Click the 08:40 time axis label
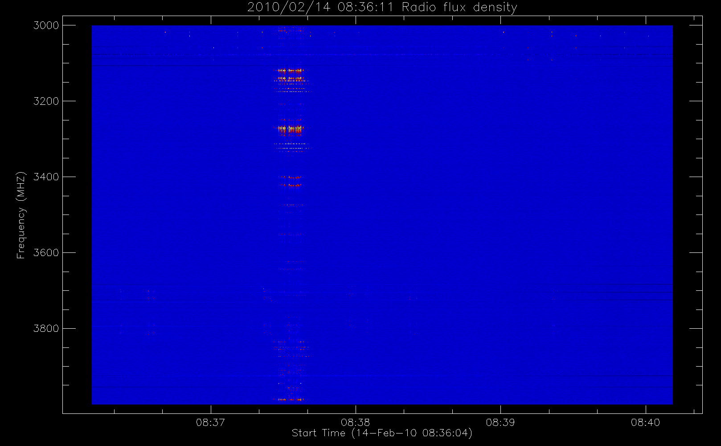 pyautogui.click(x=645, y=422)
